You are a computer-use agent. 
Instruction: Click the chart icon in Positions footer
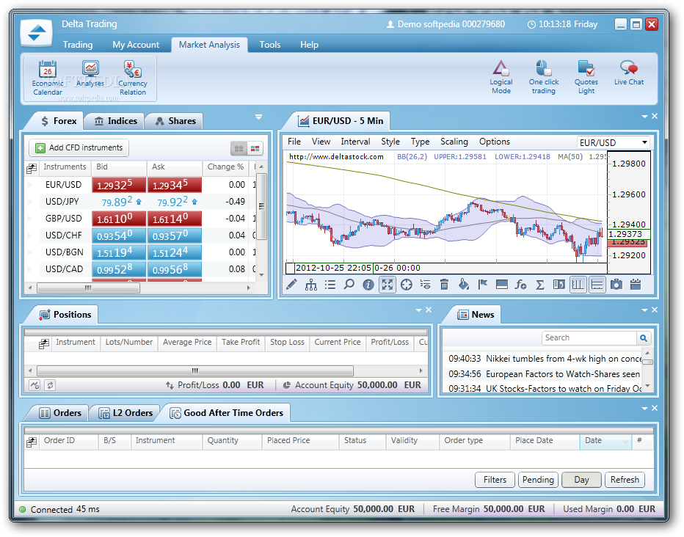[35, 385]
